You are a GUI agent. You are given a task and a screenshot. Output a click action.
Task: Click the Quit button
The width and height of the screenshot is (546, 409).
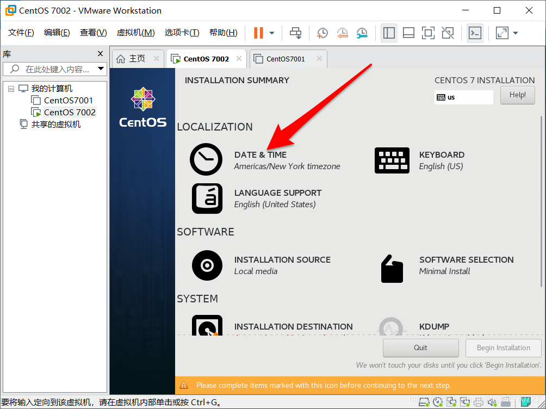tap(420, 348)
